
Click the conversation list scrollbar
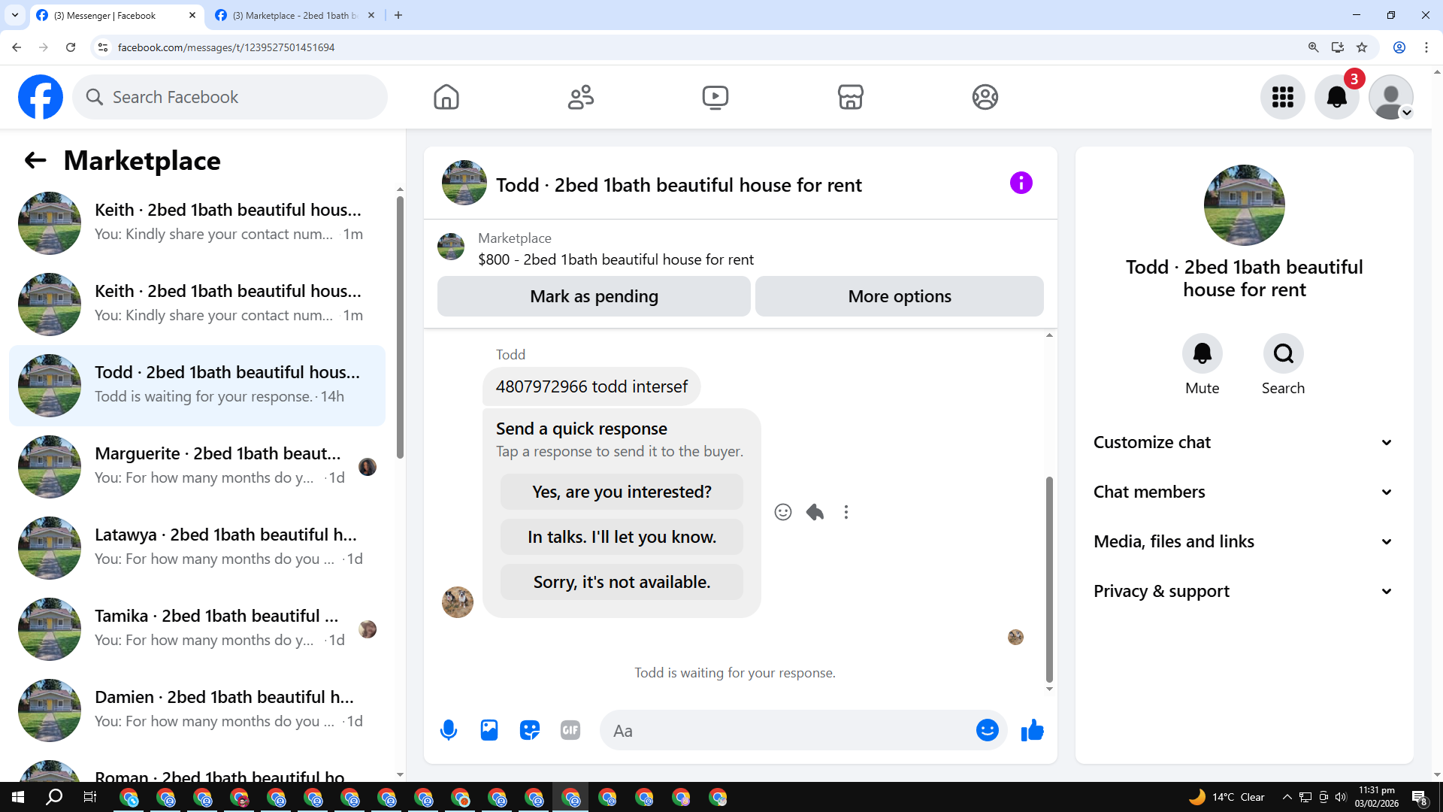[x=400, y=327]
